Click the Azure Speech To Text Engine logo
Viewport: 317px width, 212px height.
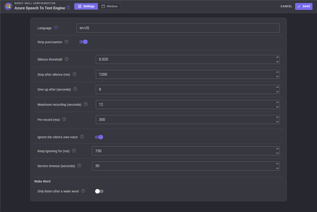click(8, 6)
